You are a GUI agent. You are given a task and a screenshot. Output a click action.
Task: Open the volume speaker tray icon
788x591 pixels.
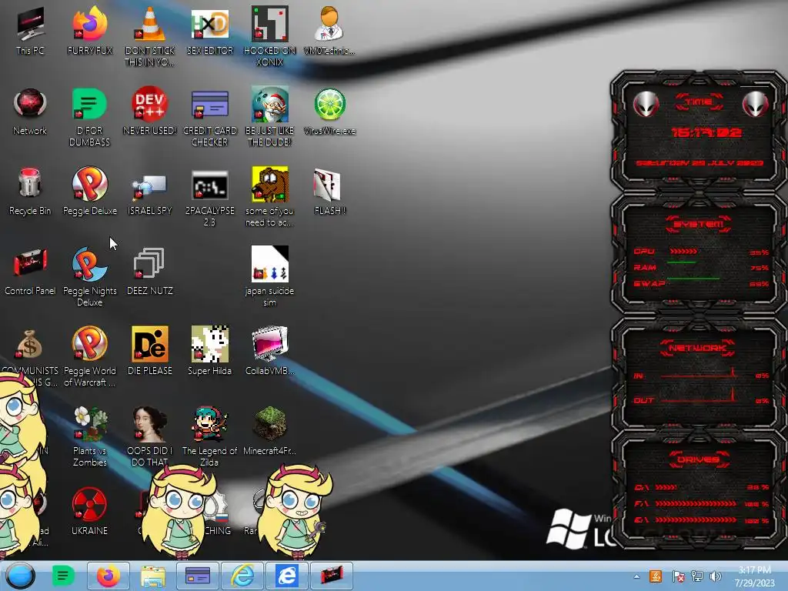[x=716, y=576]
